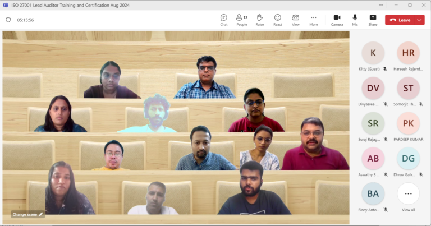Select Hareesh Rajend's HR avatar

[x=408, y=53]
